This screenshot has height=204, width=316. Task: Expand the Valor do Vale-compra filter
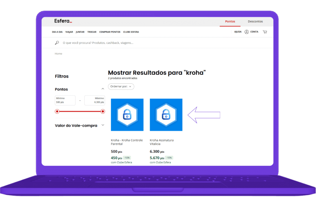tap(103, 125)
